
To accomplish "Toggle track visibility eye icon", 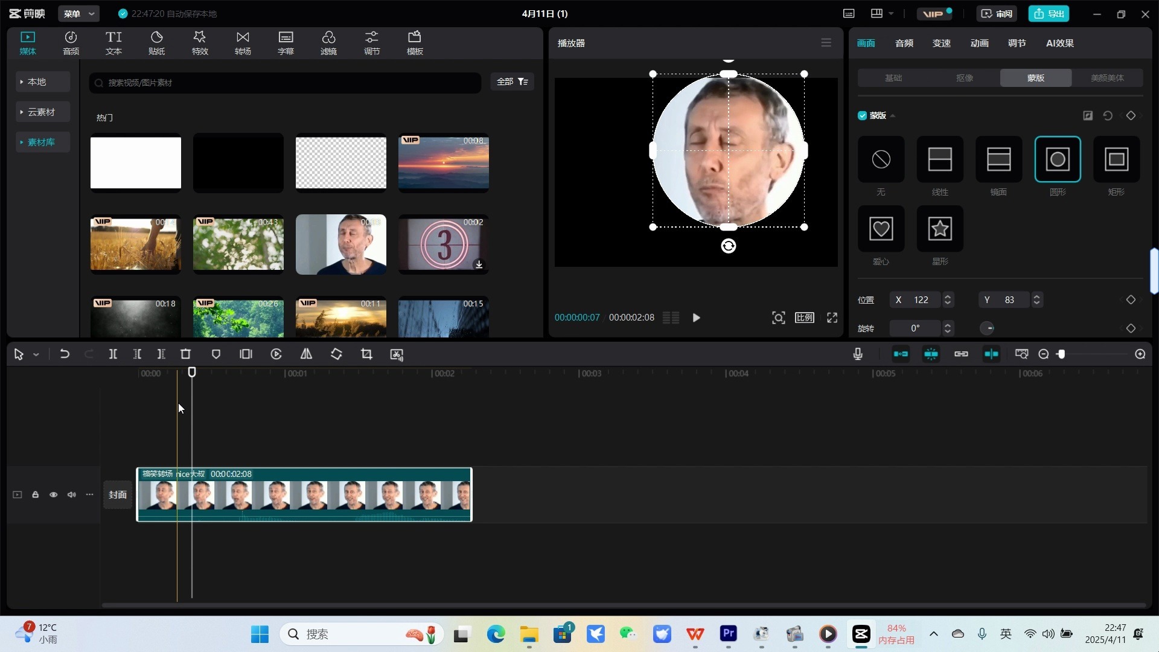I will [53, 495].
